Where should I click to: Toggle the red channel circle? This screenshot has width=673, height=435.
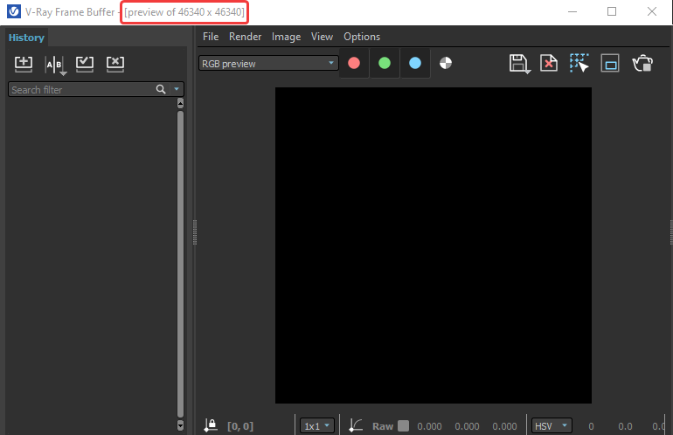tap(354, 63)
